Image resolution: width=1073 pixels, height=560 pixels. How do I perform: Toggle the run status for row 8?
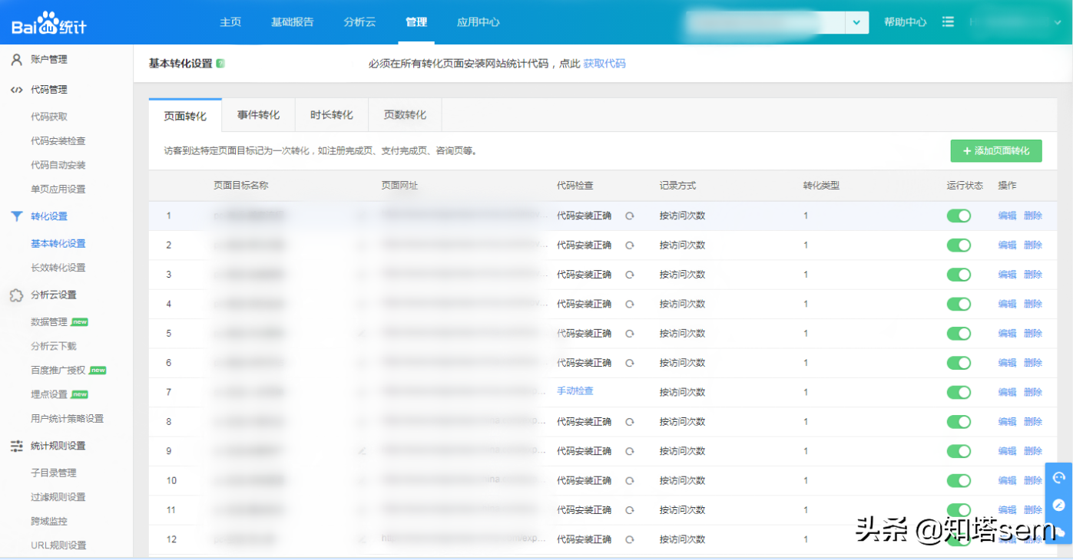(959, 422)
